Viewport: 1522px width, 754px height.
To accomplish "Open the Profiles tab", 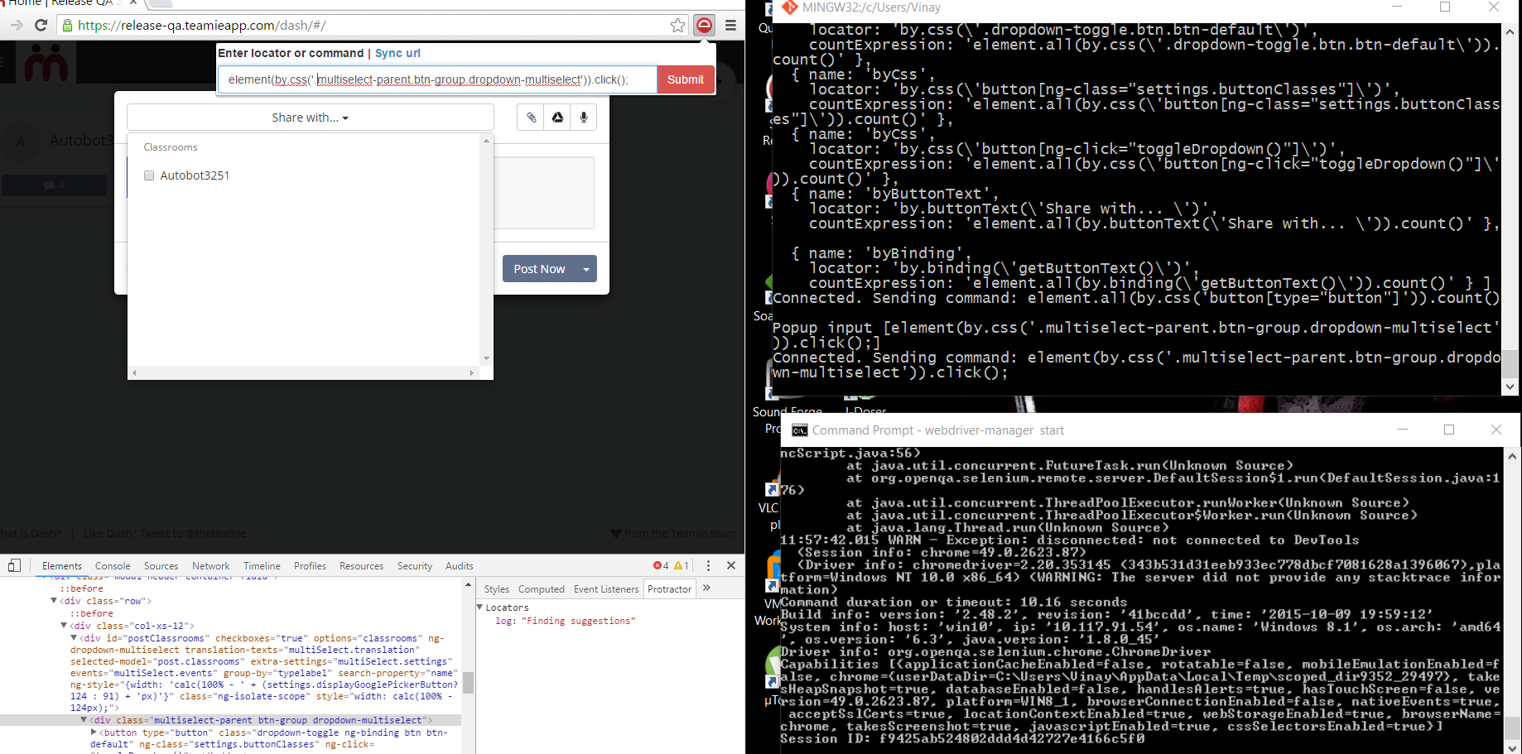I will click(310, 566).
